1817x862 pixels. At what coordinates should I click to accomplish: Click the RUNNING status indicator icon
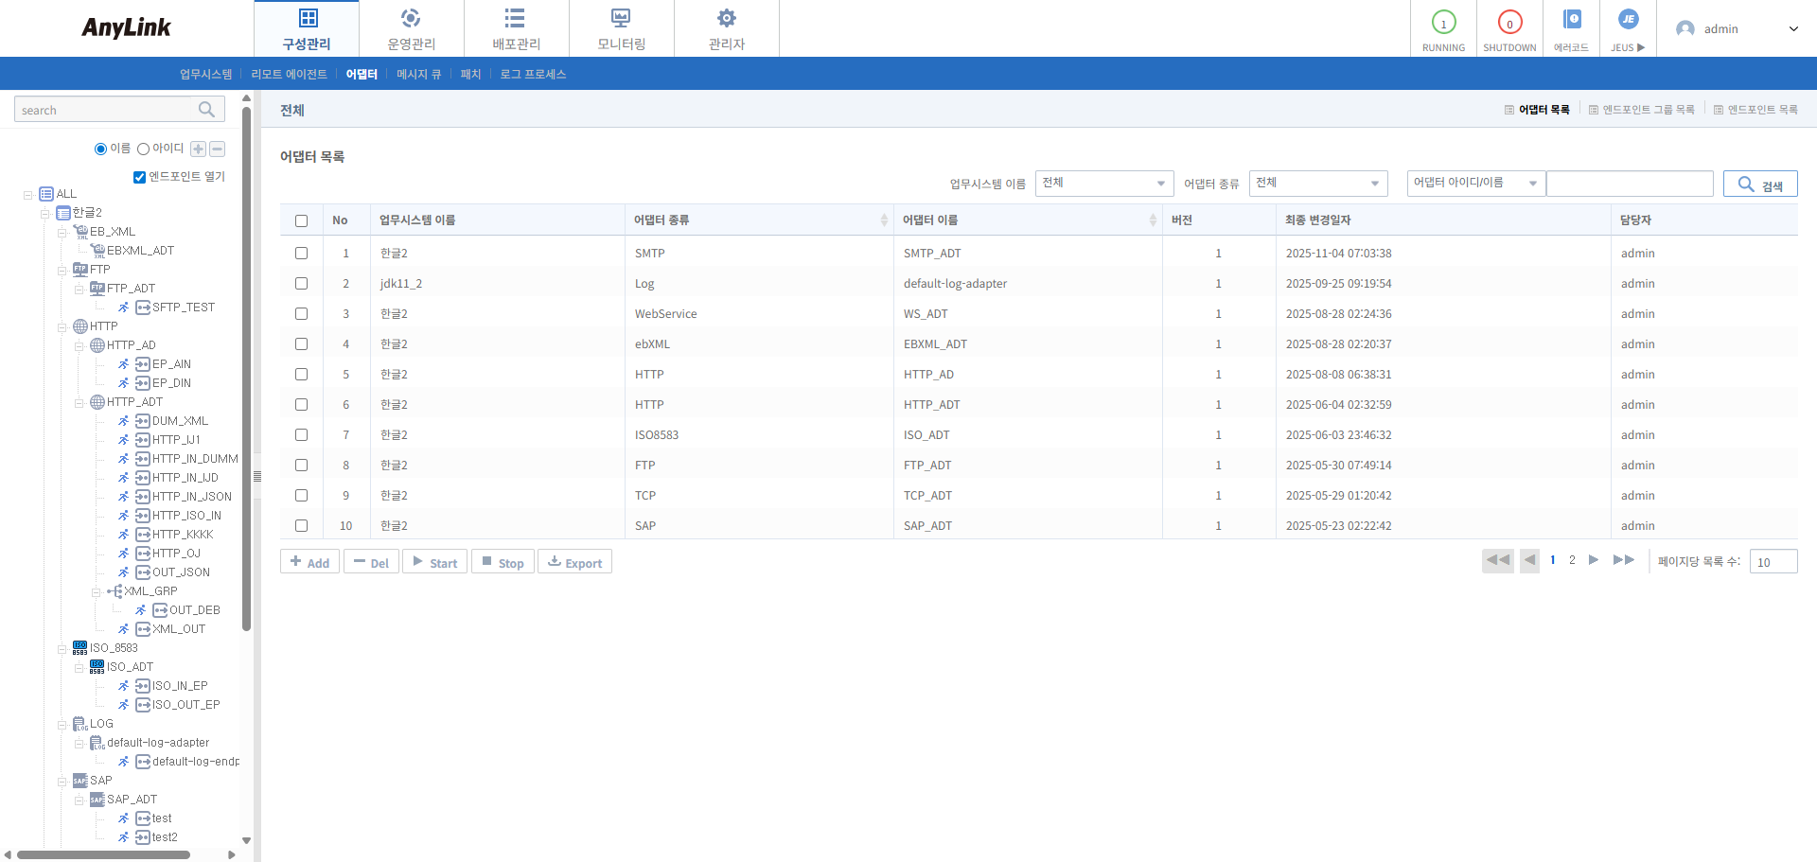[x=1443, y=20]
